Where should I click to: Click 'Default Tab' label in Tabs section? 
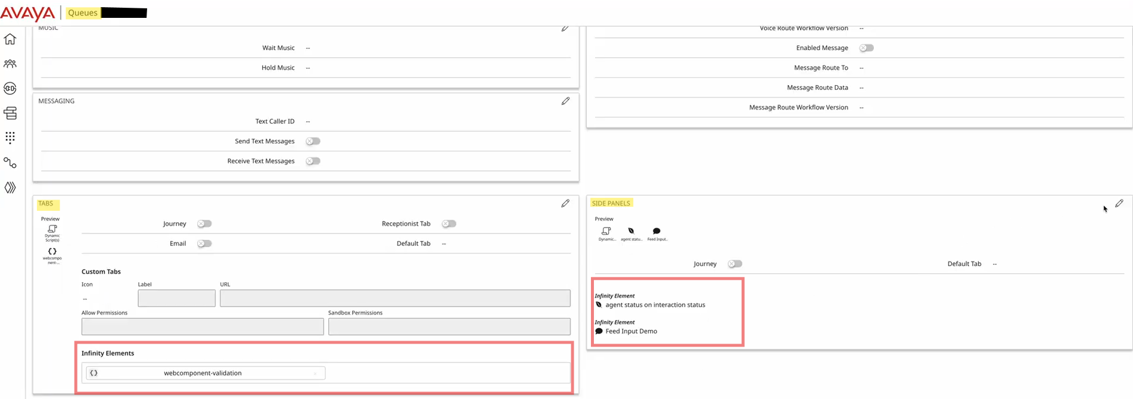tap(413, 244)
